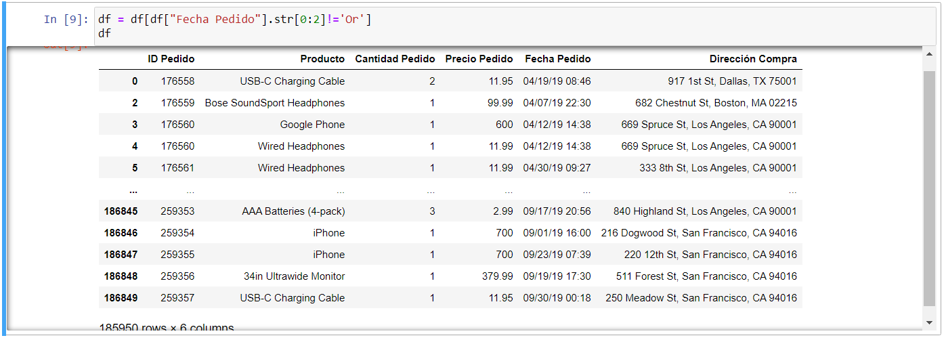Click the scroll up arrow of output area
Viewport: 946px width, 340px height.
(x=929, y=55)
